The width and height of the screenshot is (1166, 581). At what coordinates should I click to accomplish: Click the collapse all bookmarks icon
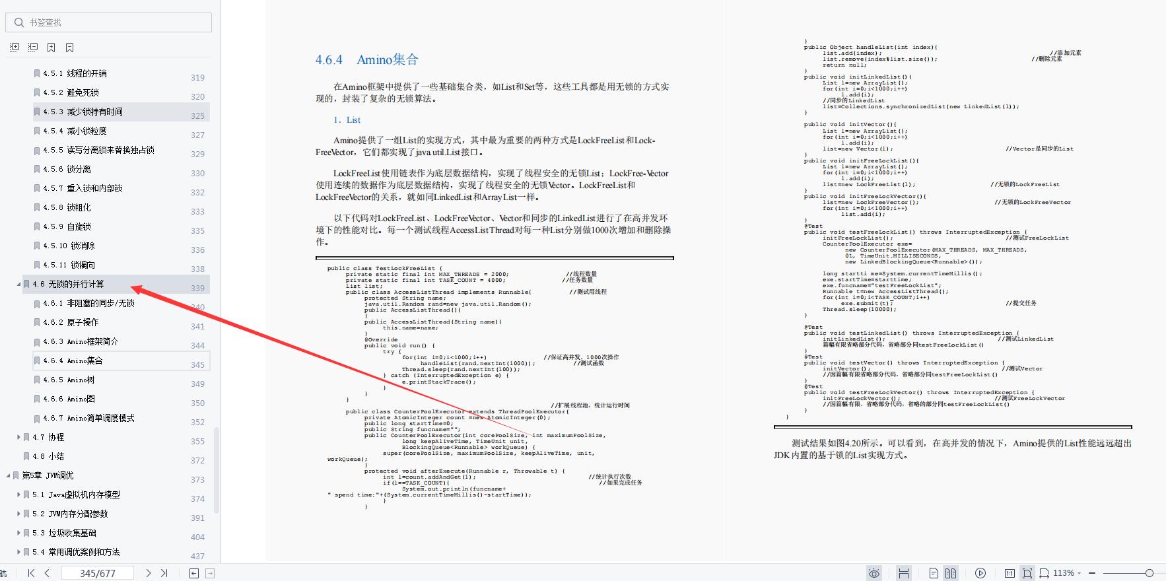point(33,48)
